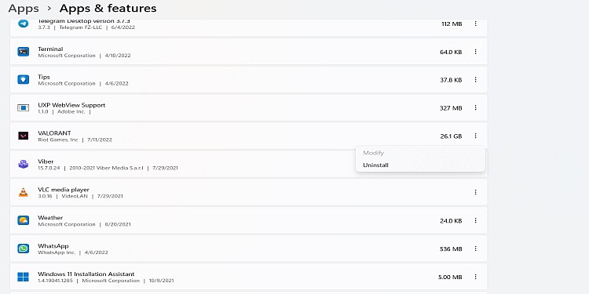Click the VLC media player cone icon
The width and height of the screenshot is (589, 294).
[24, 192]
